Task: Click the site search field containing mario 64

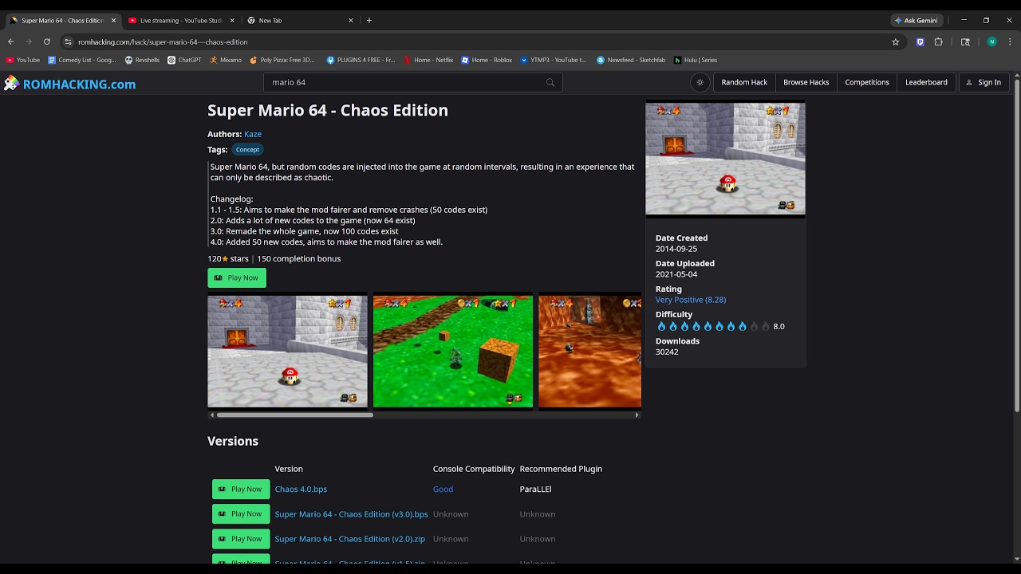Action: (x=413, y=82)
